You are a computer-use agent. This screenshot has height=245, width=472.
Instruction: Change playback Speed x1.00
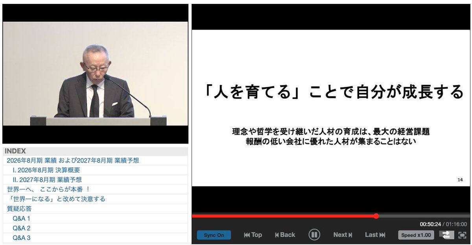tap(417, 235)
